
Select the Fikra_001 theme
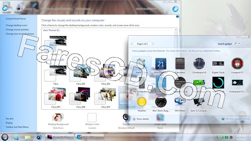coord(80,75)
